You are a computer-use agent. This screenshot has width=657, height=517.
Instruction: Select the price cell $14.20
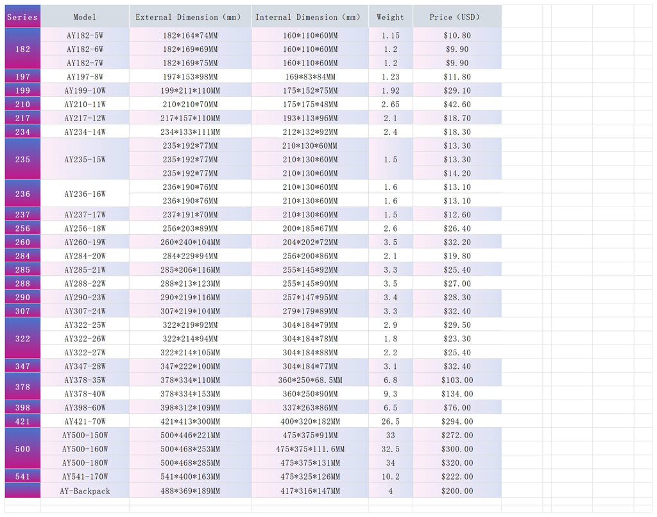click(457, 173)
